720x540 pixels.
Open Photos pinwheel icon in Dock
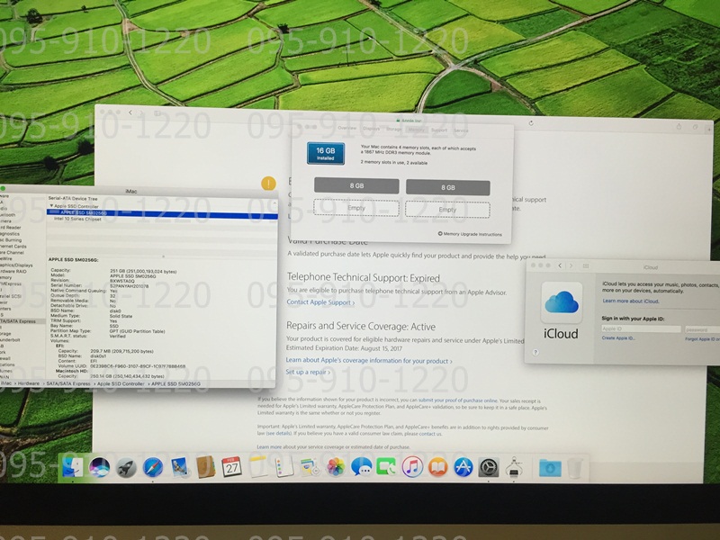point(336,467)
